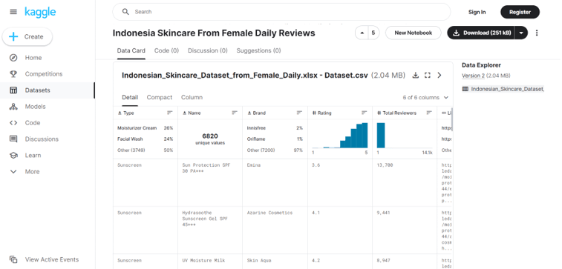Image resolution: width=562 pixels, height=269 pixels.
Task: Click the Sign In link
Action: click(477, 12)
